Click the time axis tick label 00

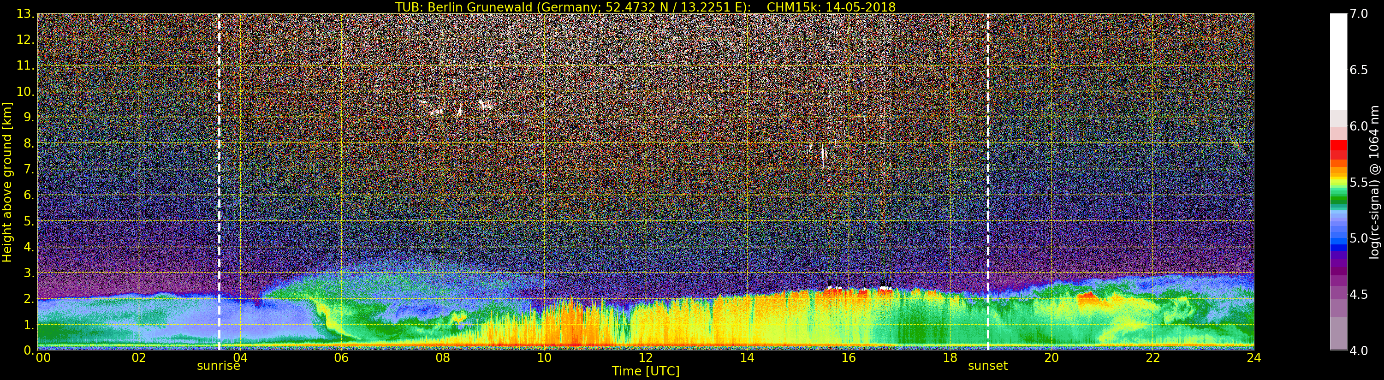pyautogui.click(x=43, y=357)
